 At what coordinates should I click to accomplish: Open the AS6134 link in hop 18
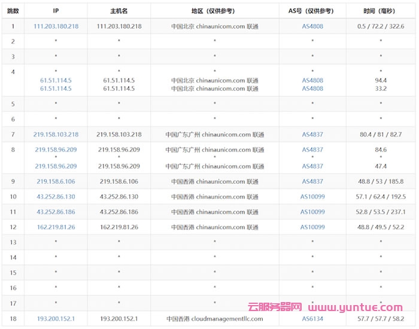312,319
